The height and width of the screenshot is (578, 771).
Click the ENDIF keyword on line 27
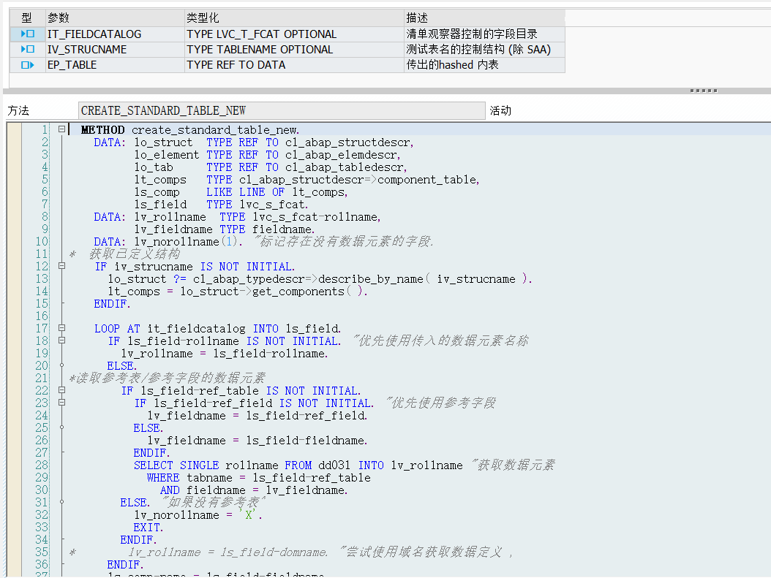[151, 453]
